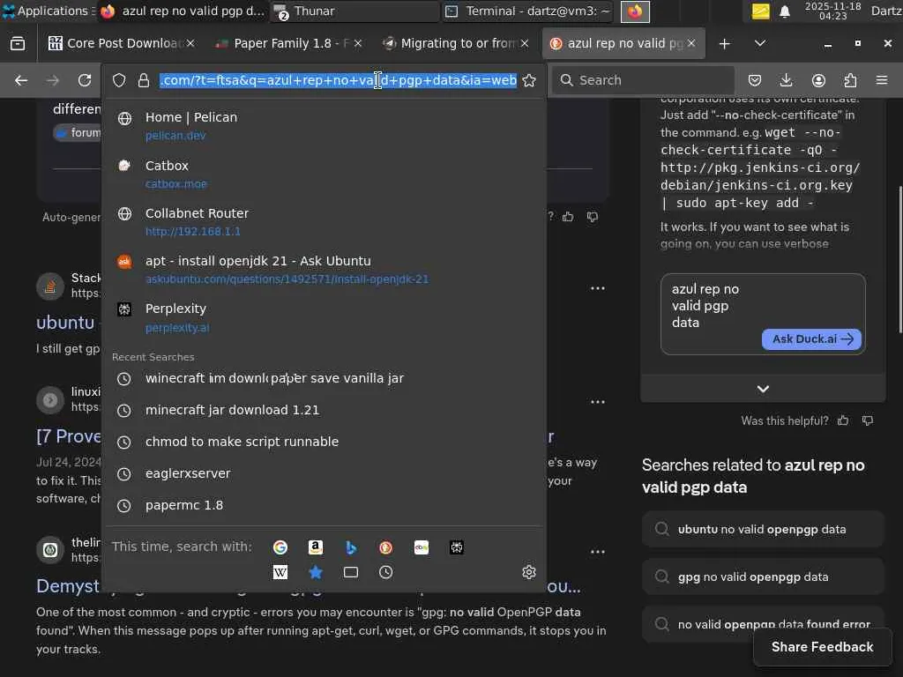Click the URL address bar field

click(338, 80)
